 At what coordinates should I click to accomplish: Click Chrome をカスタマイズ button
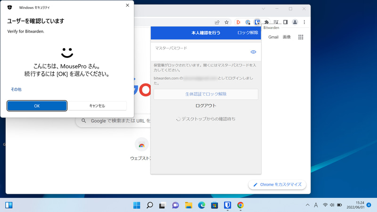[277, 185]
